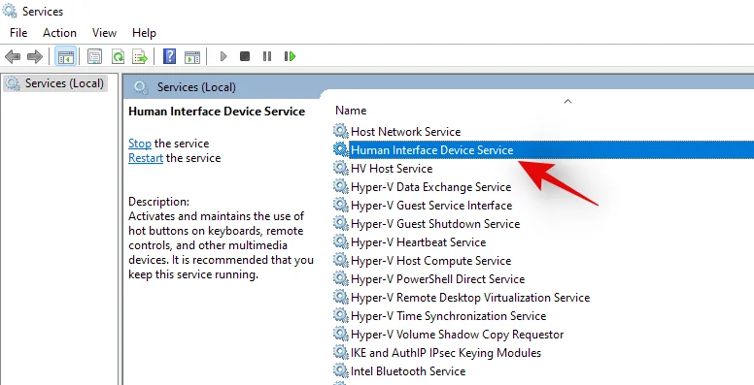Viewport: 754px width, 385px height.
Task: Click Restart the service link
Action: pyautogui.click(x=146, y=158)
